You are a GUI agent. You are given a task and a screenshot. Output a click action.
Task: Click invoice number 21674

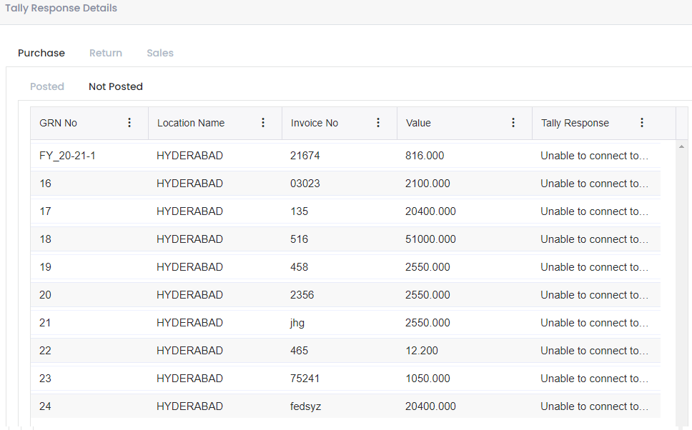pos(305,156)
